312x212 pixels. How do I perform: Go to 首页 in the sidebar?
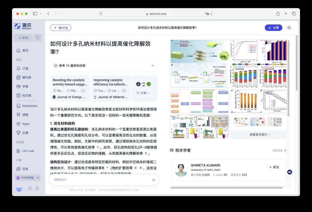[x=22, y=50]
